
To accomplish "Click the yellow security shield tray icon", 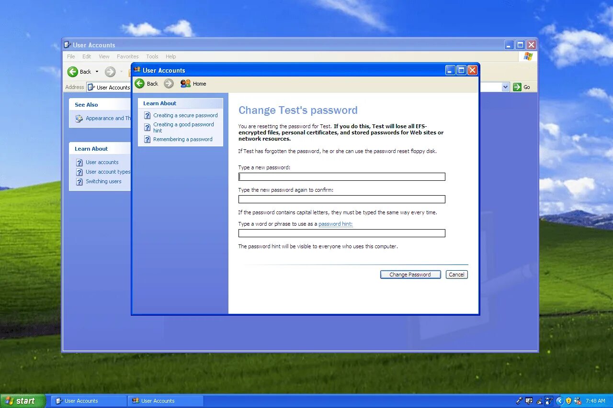I will click(568, 401).
